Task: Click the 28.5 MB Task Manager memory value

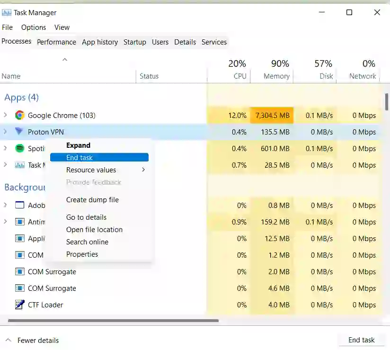Action: point(277,165)
